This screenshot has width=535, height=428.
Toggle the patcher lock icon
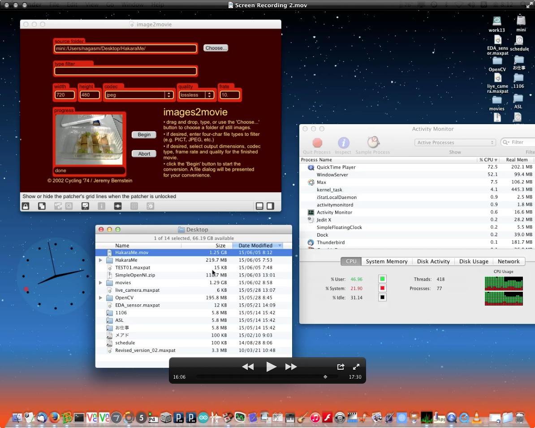point(26,206)
